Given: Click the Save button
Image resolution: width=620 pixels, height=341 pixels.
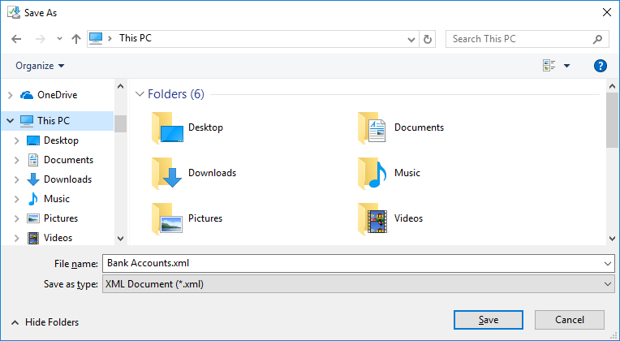Looking at the screenshot, I should [488, 320].
